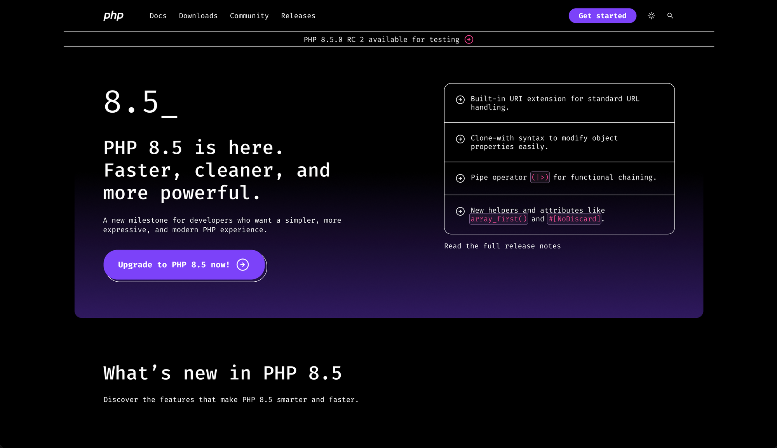Open Built-in URI extension feature link
Screen dimensions: 777x448
coord(555,103)
